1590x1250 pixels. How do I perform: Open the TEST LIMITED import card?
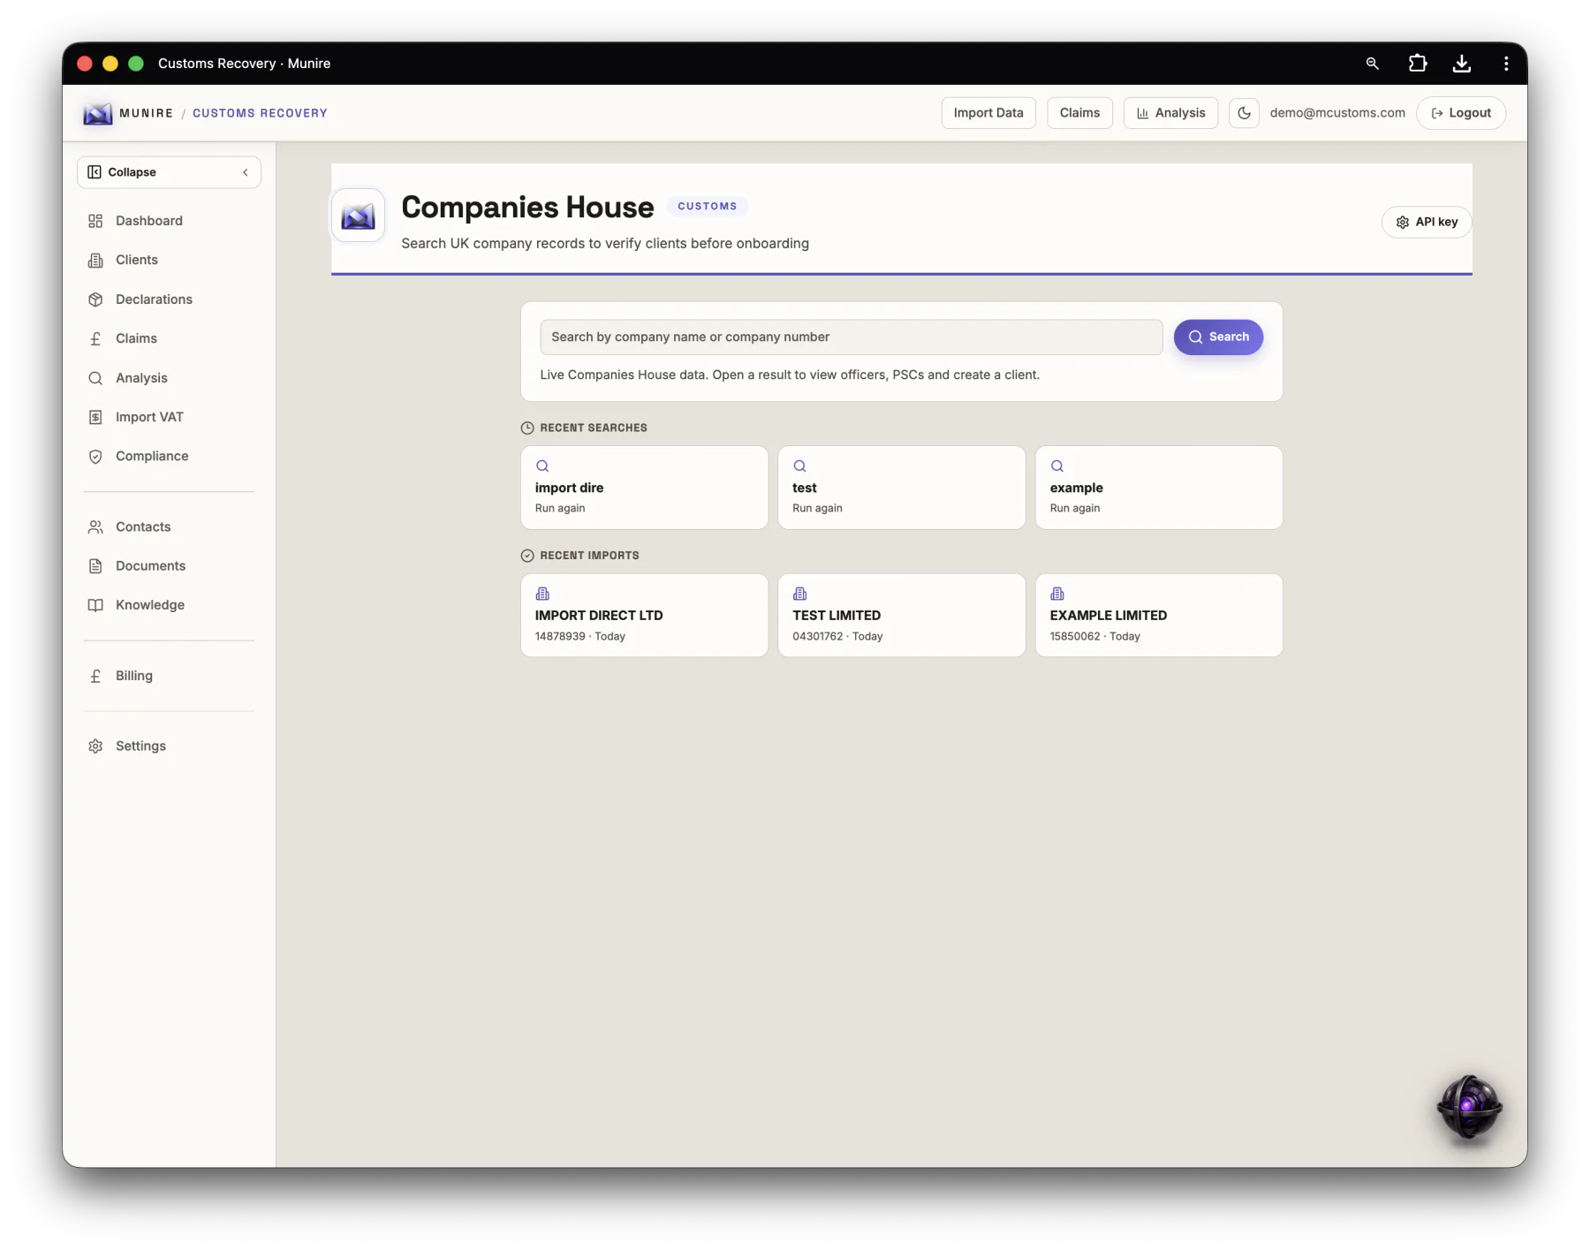point(902,616)
